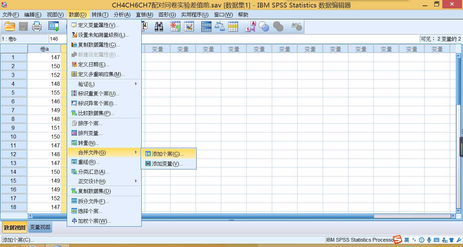
Task: Click the Spell Check ABC icon
Action: pos(296,26)
